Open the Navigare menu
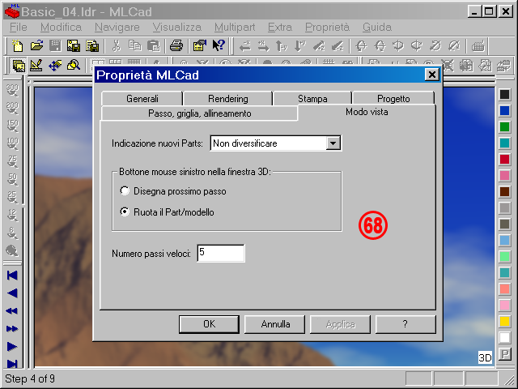This screenshot has width=518, height=389. click(x=117, y=27)
